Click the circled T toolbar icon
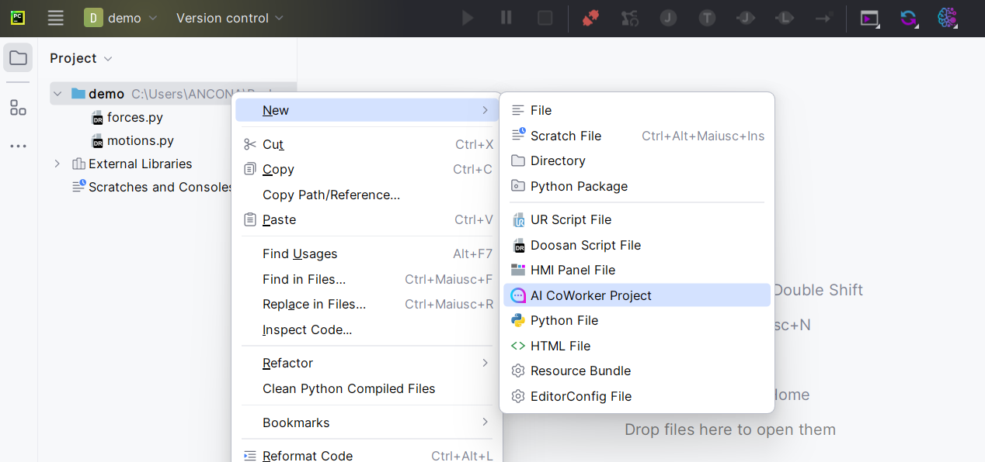This screenshot has height=462, width=985. pyautogui.click(x=707, y=18)
